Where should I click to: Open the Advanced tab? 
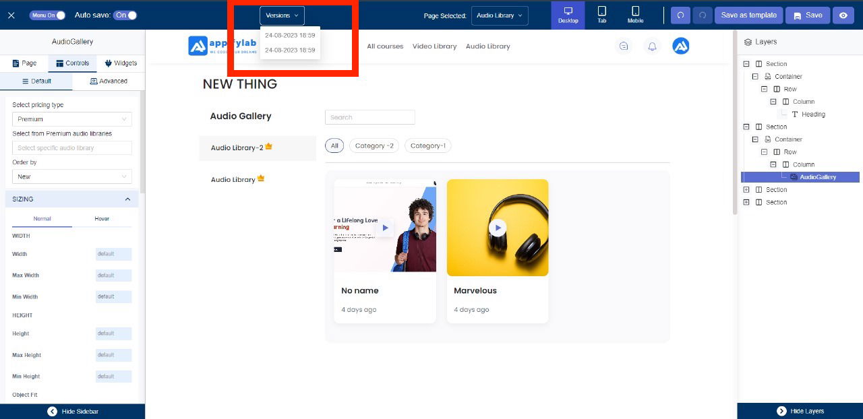(x=109, y=81)
